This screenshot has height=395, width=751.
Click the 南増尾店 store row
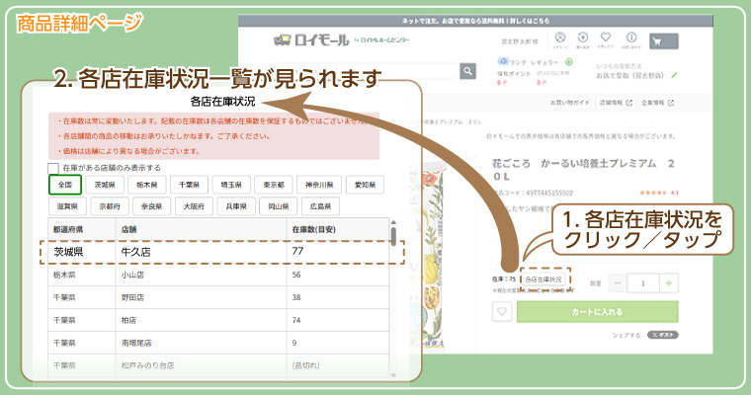[x=218, y=343]
